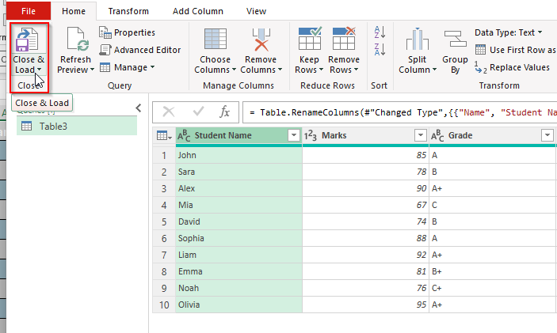Switch to the Transform tab
The width and height of the screenshot is (557, 333).
click(128, 11)
